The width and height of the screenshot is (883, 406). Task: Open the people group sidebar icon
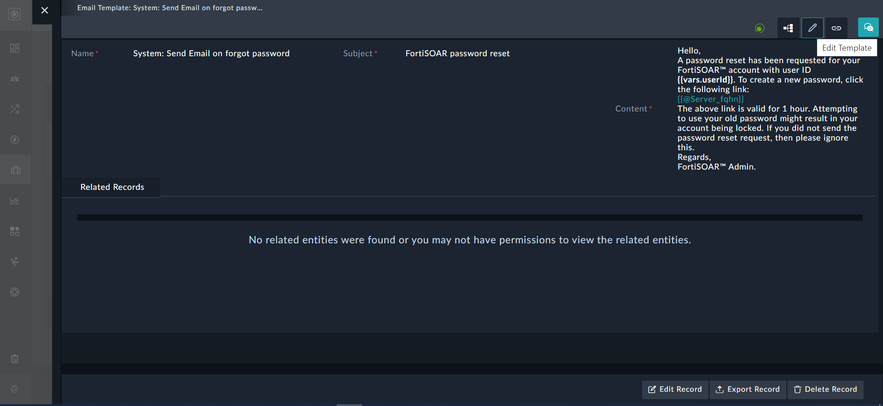point(15,79)
